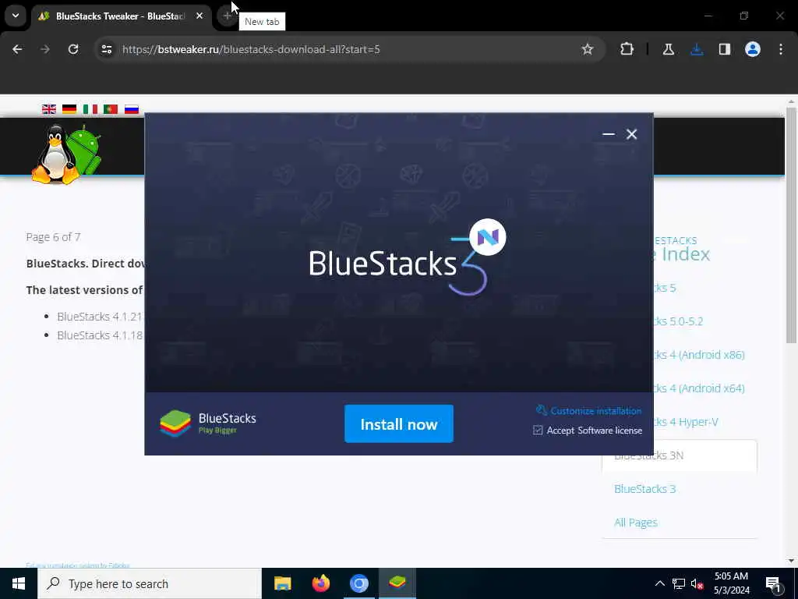Bookmark this page with star icon
The width and height of the screenshot is (798, 599).
(x=588, y=49)
